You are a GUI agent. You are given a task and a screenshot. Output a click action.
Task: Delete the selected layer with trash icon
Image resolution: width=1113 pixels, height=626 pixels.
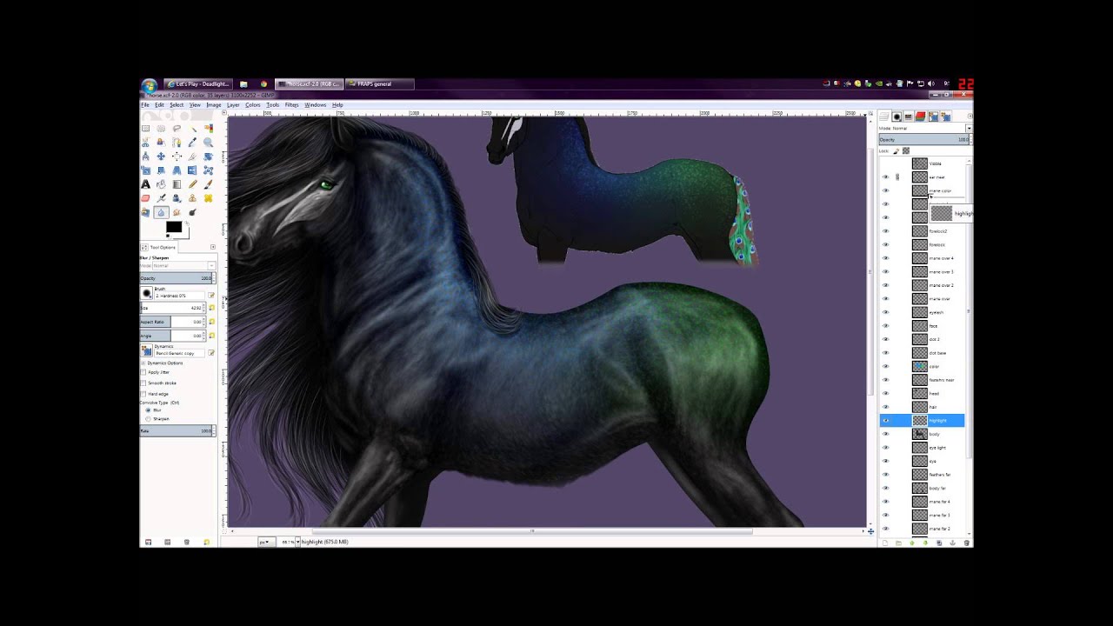pos(966,543)
